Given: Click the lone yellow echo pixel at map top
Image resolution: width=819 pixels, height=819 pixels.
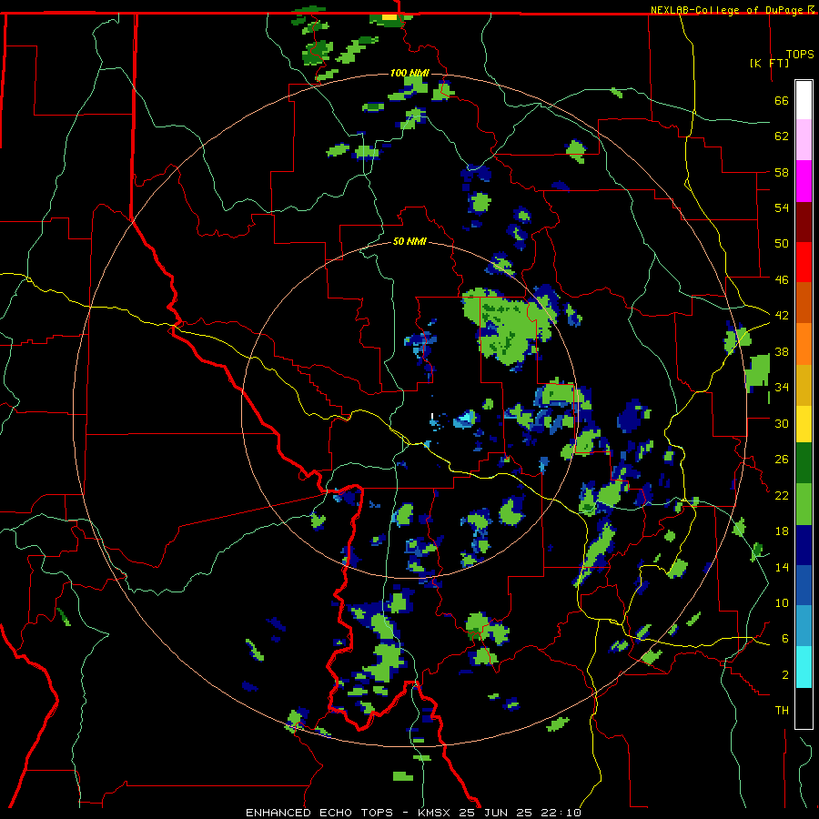Looking at the screenshot, I should pos(389,16).
